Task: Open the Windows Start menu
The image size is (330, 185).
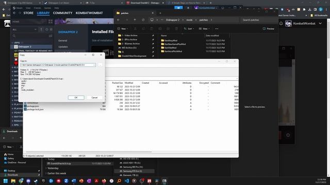Action: (x=6, y=181)
